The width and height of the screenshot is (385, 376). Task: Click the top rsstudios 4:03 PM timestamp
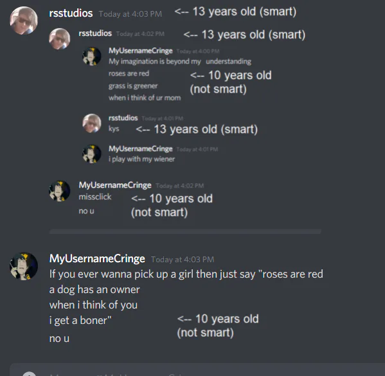click(130, 14)
